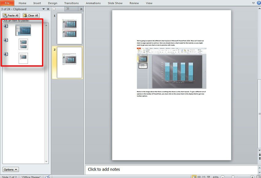This screenshot has height=178, width=261.
Task: Click the Clear All button
Action: 31,15
